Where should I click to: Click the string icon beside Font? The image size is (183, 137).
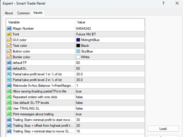pos(9,34)
